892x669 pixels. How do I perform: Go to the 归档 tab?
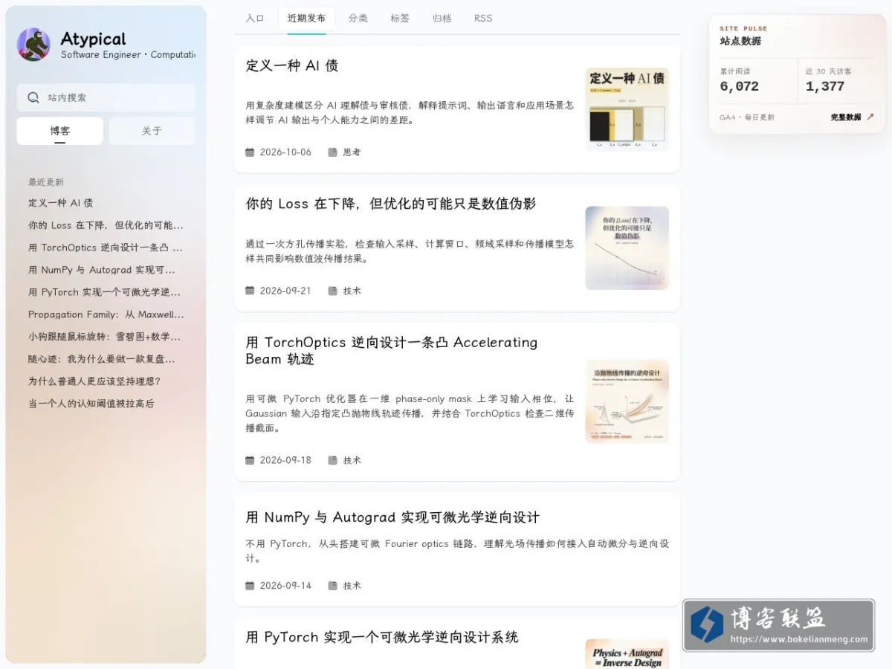tap(442, 19)
